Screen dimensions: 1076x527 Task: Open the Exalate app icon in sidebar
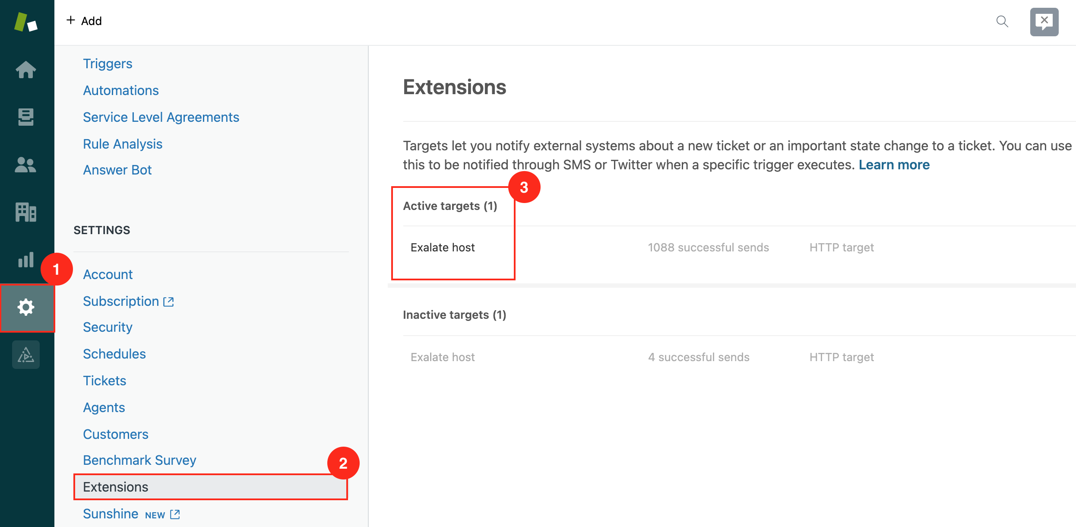click(x=26, y=355)
